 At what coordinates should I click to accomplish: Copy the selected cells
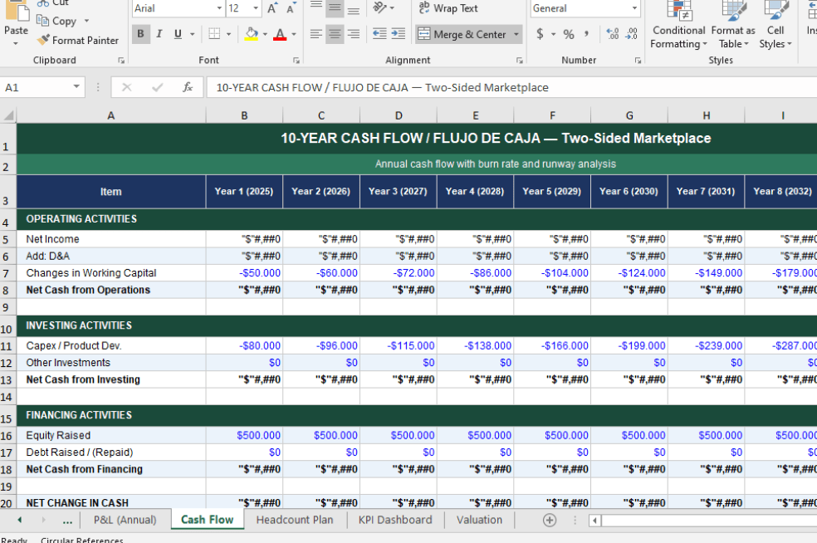[56, 22]
